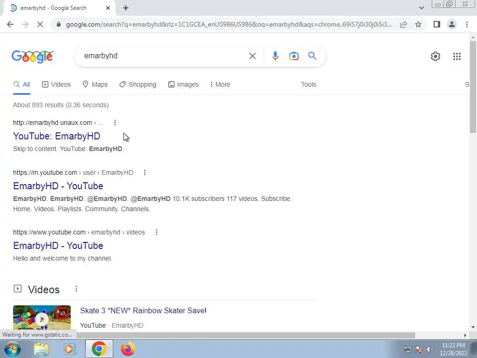This screenshot has width=477, height=358.
Task: Open EmarbyHD - YouTube videos page result
Action: [58, 246]
